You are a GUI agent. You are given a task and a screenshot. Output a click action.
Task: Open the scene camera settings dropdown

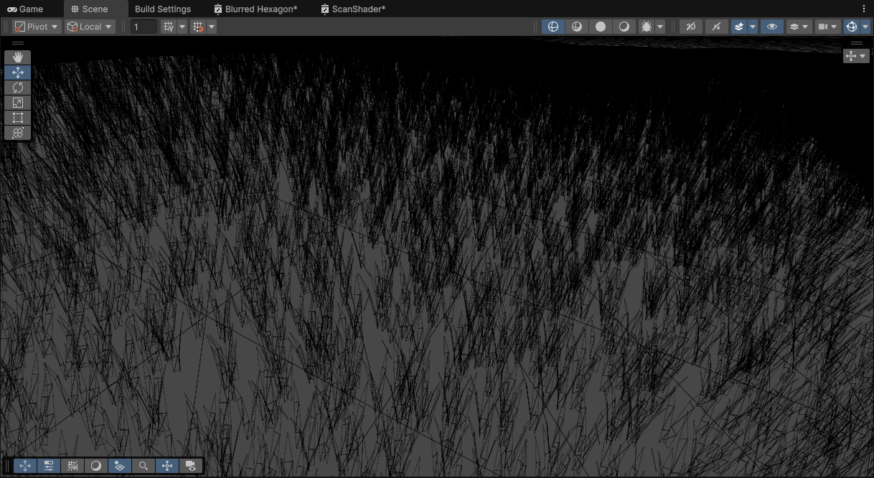827,27
